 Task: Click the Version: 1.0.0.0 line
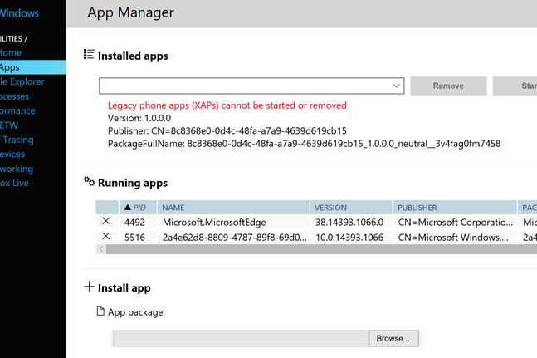click(x=139, y=118)
